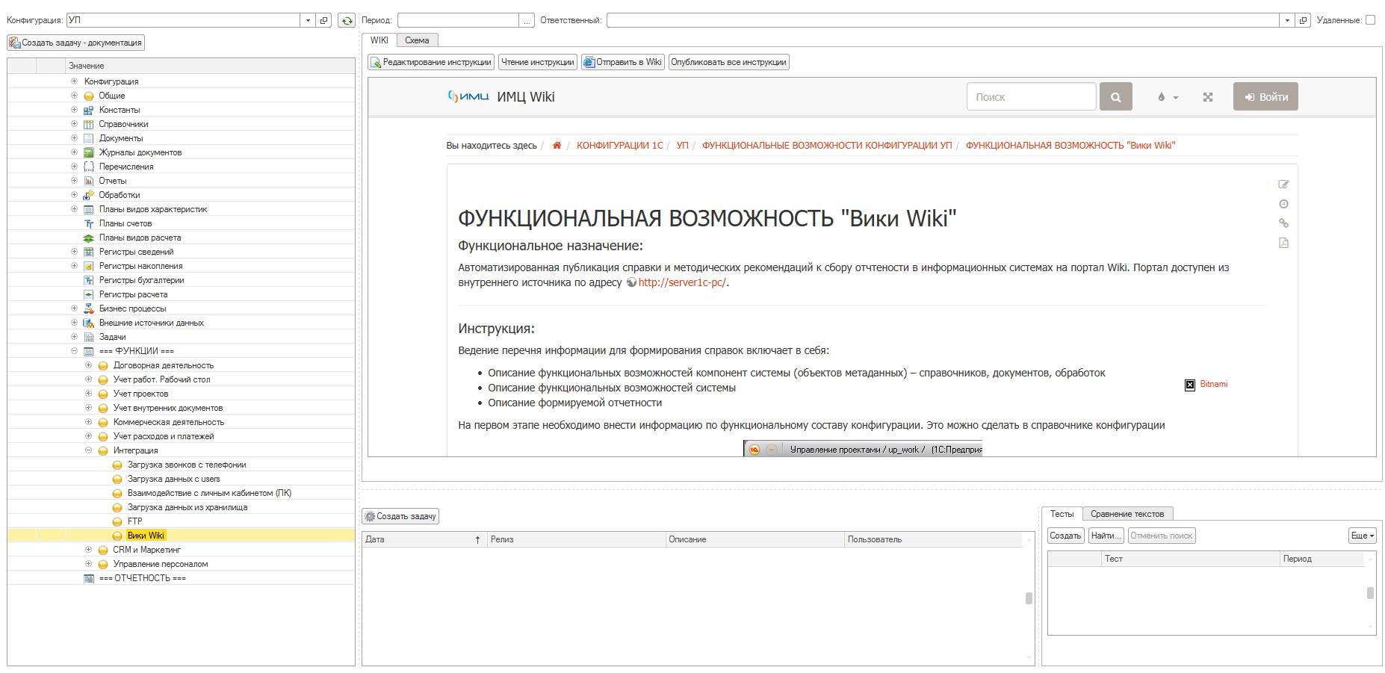
Task: Open the Конфигурация dropdown list
Action: pyautogui.click(x=308, y=21)
